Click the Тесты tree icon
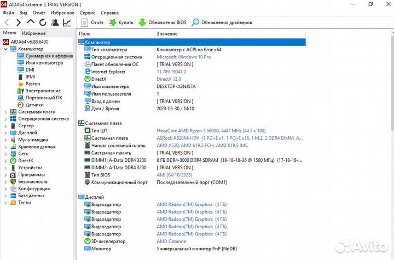The height and width of the screenshot is (260, 394). pyautogui.click(x=13, y=203)
